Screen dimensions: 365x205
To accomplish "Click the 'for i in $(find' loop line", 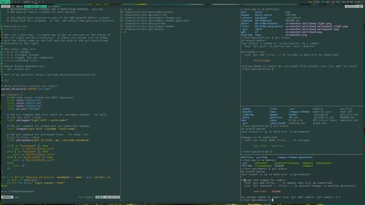I will pos(56,177).
